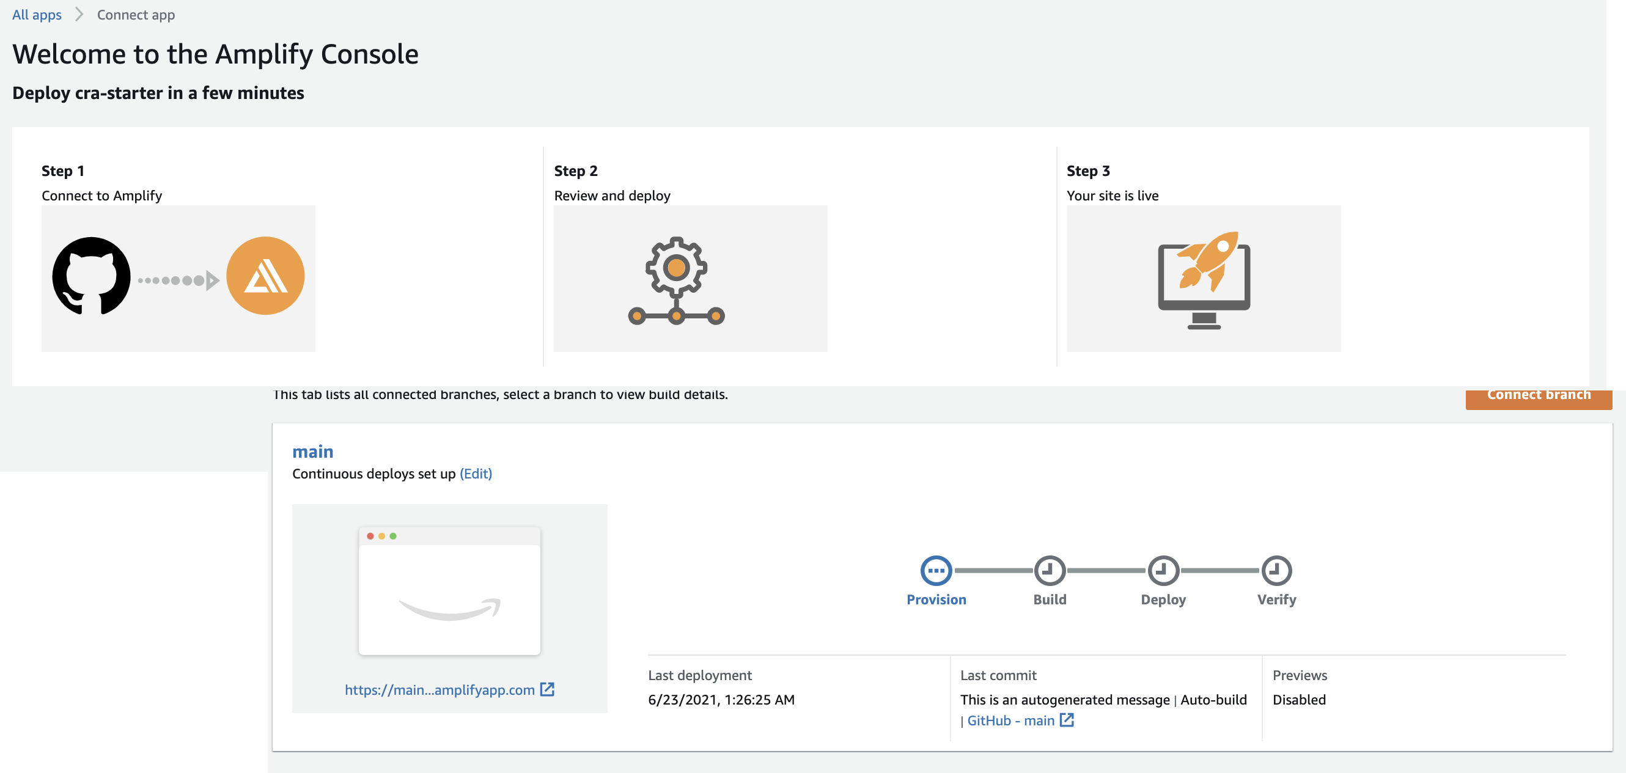1626x773 pixels.
Task: Click the Deploy stage clock icon
Action: (1163, 571)
